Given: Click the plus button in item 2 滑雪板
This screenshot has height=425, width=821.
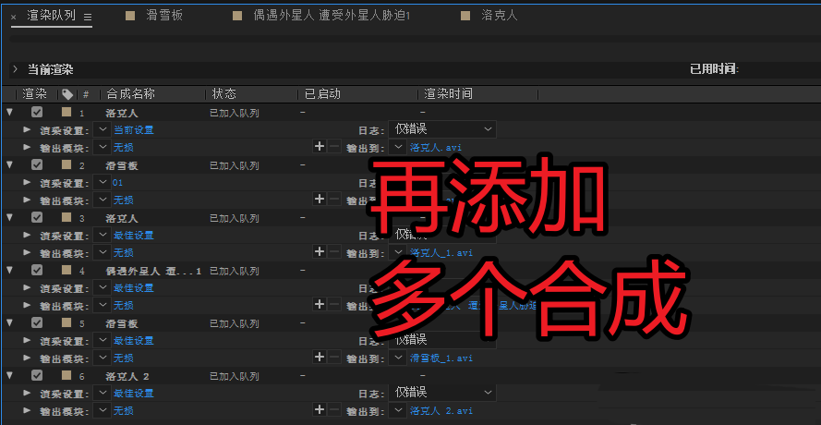Looking at the screenshot, I should click(319, 200).
